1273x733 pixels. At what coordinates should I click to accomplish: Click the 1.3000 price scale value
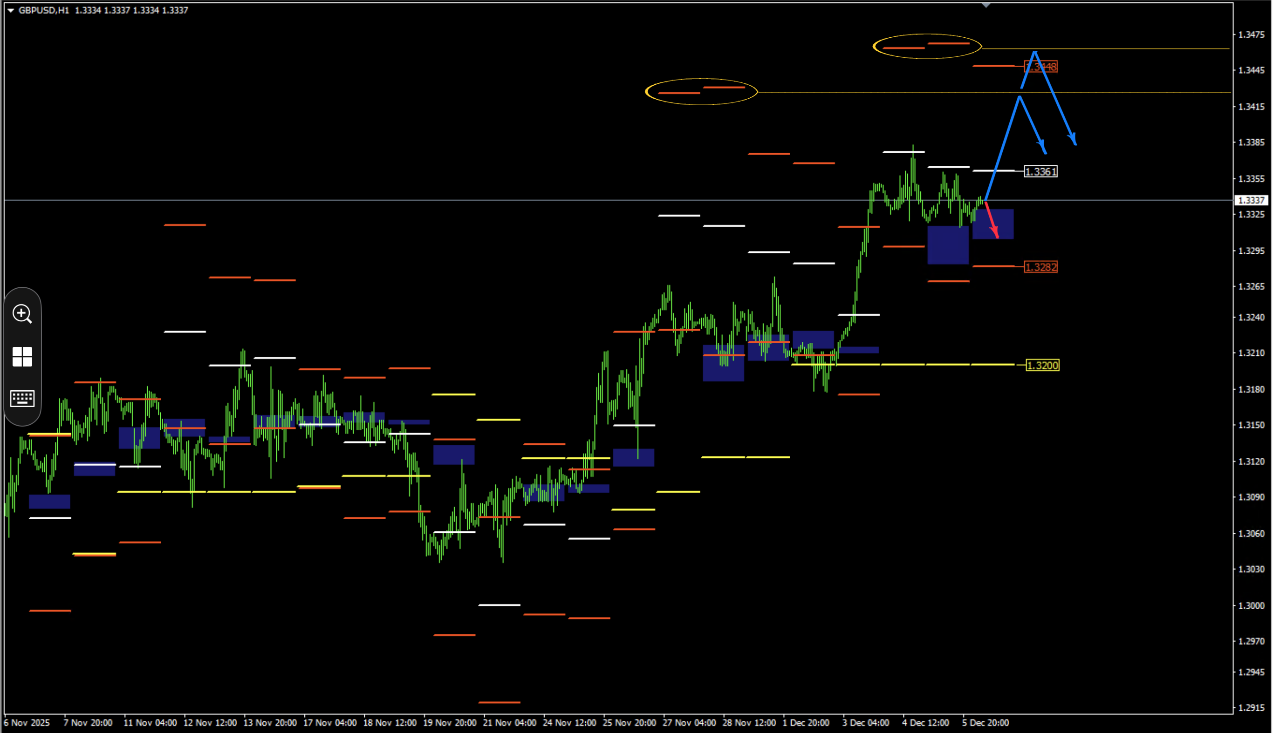click(1252, 605)
